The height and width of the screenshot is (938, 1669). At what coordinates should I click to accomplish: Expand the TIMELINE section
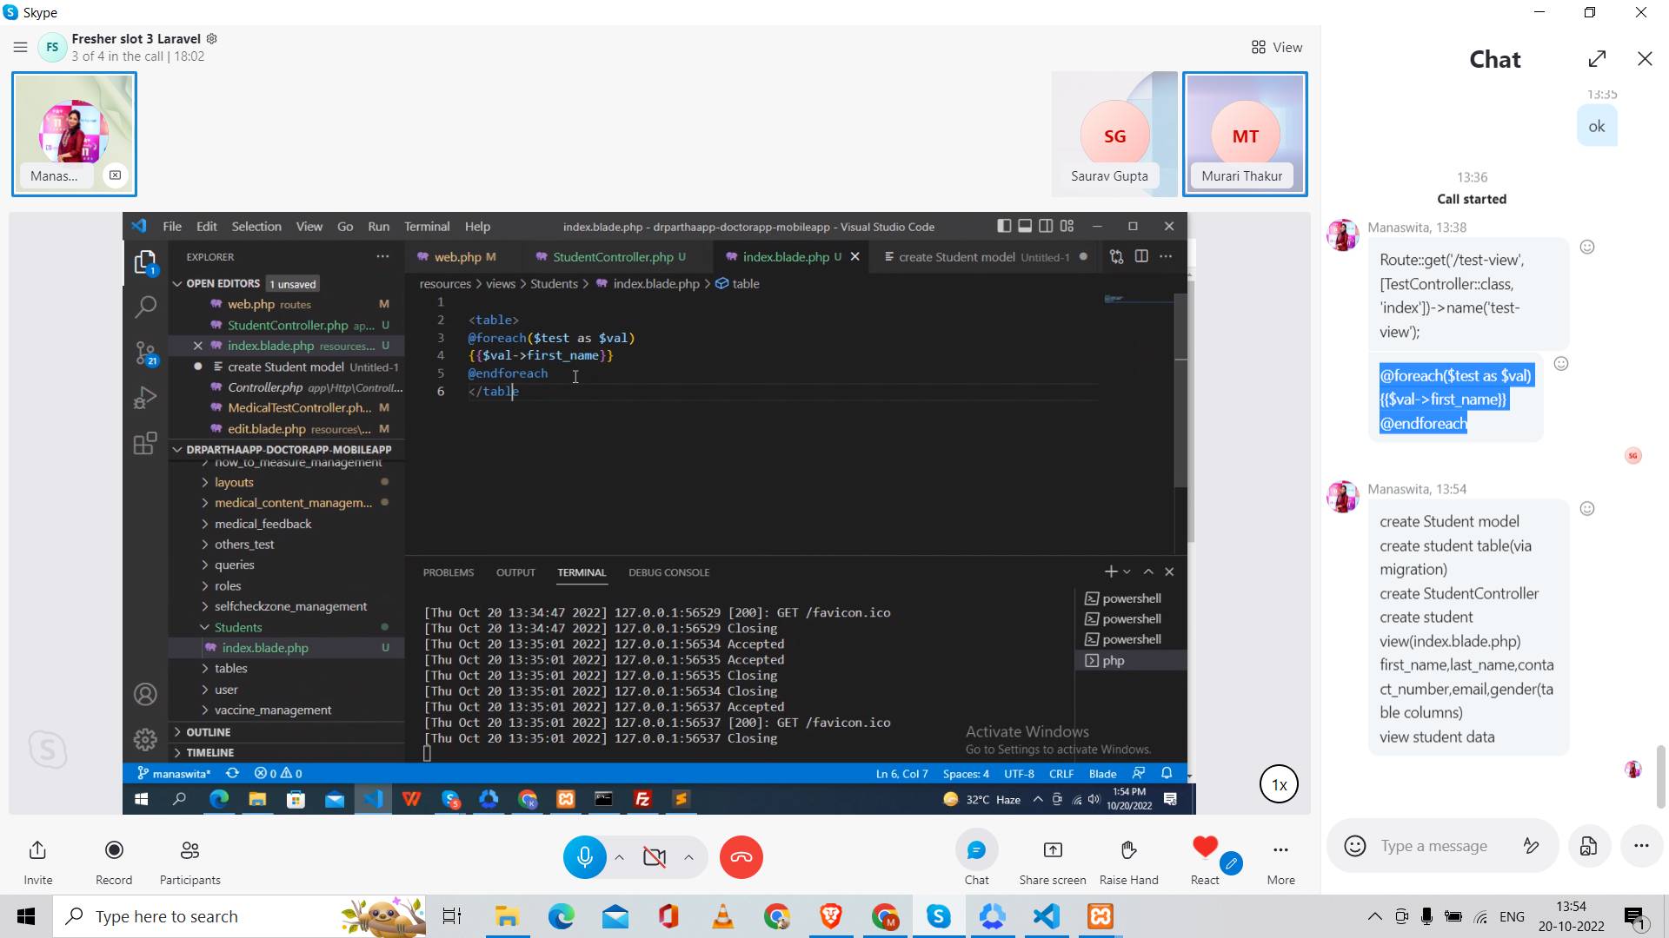(x=209, y=753)
